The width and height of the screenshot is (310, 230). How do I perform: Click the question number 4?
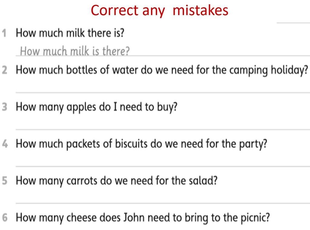click(x=5, y=144)
